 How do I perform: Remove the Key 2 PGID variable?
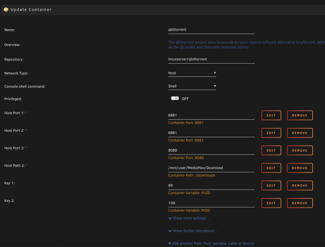[x=300, y=203]
